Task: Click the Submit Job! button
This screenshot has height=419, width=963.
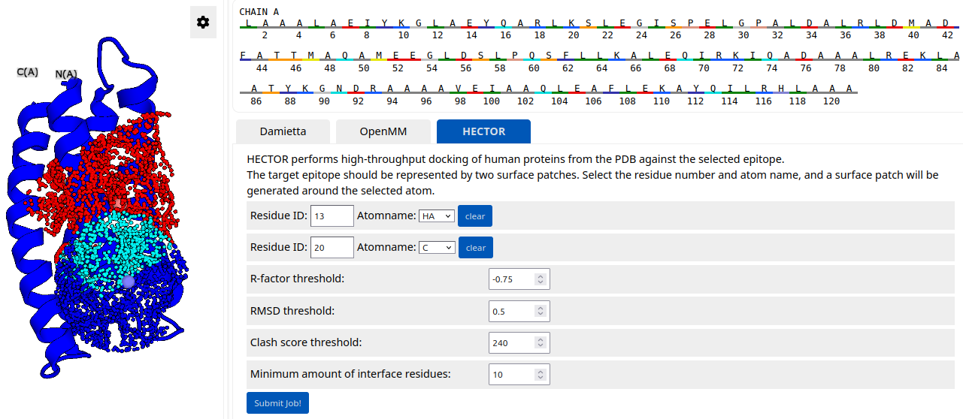Action: point(277,403)
